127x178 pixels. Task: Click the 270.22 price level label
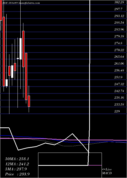(119, 50)
